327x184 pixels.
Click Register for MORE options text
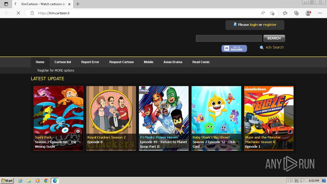click(56, 70)
